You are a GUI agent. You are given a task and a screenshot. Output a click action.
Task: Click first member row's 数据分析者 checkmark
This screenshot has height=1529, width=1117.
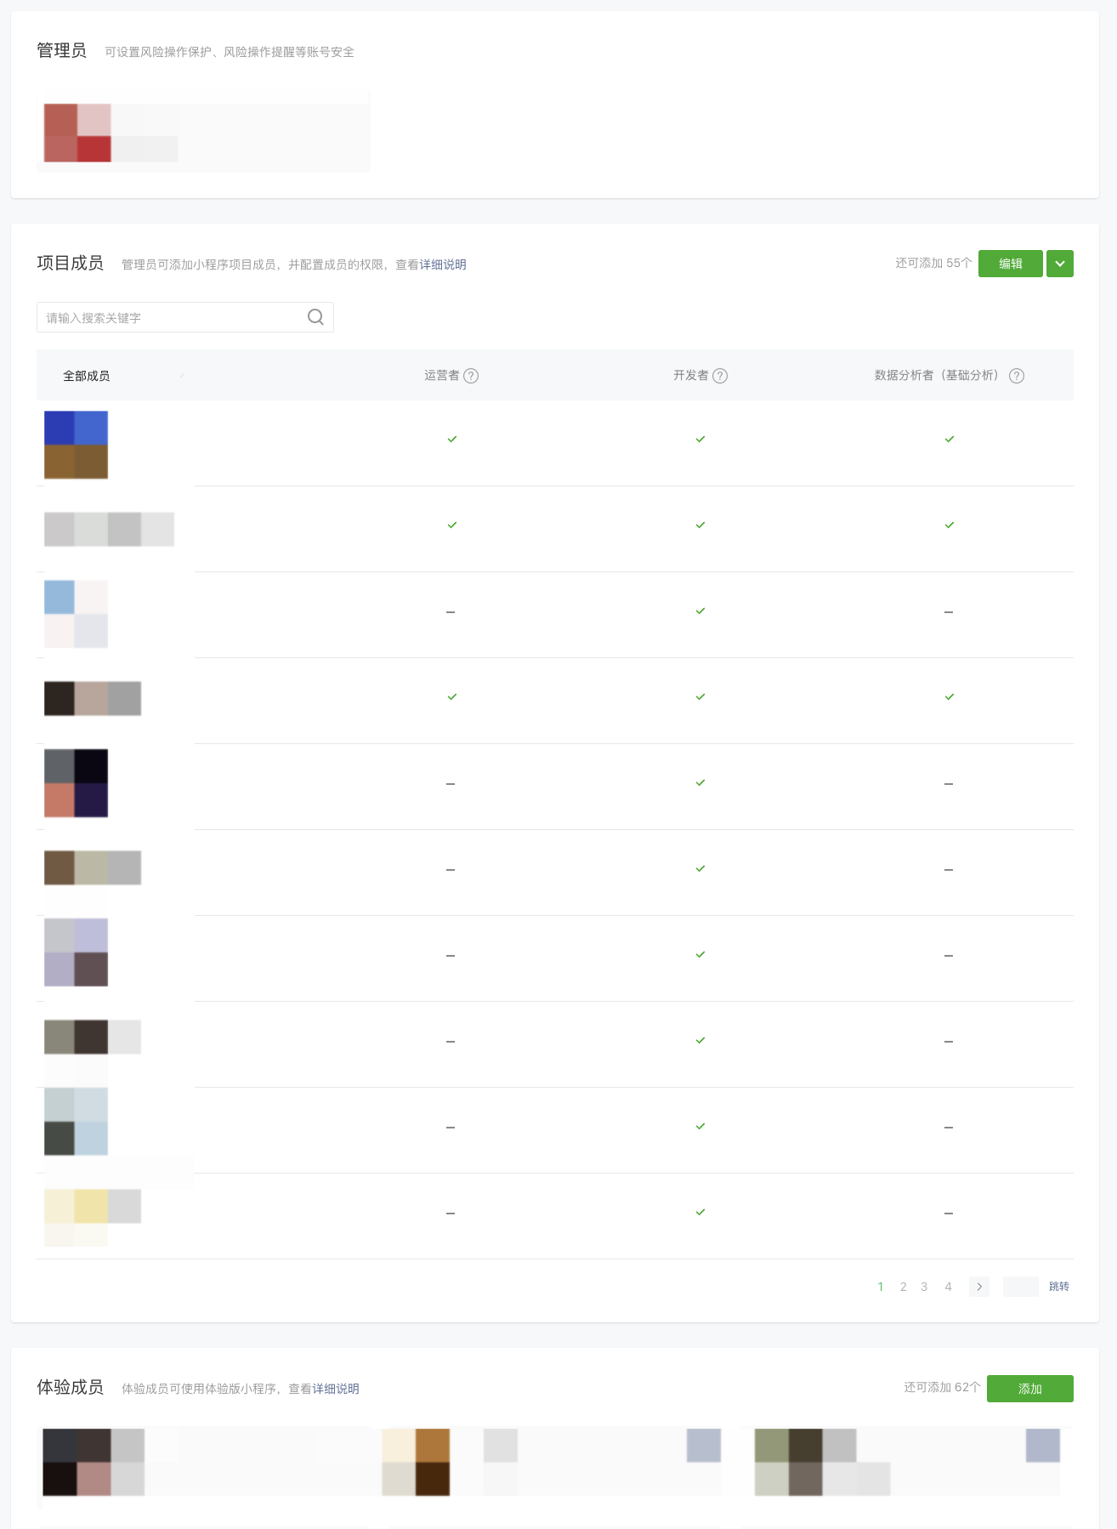point(950,440)
